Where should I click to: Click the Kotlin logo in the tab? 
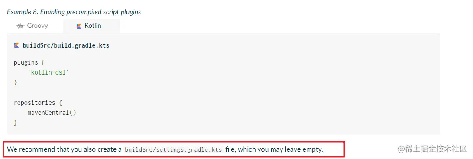(79, 26)
